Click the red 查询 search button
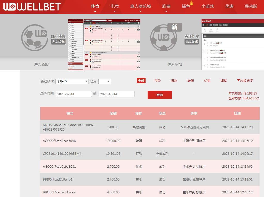 click(x=159, y=95)
